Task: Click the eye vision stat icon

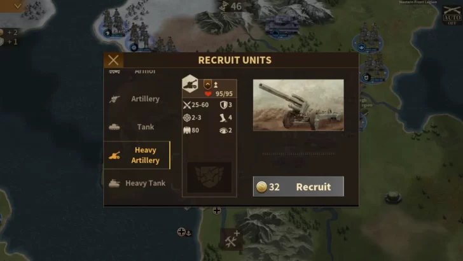Action: point(223,130)
